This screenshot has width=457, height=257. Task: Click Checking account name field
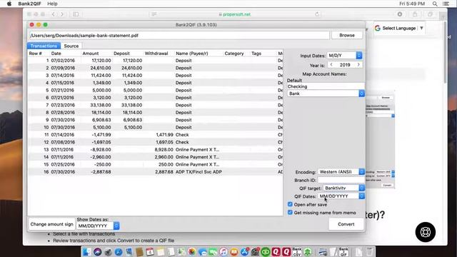coord(326,86)
